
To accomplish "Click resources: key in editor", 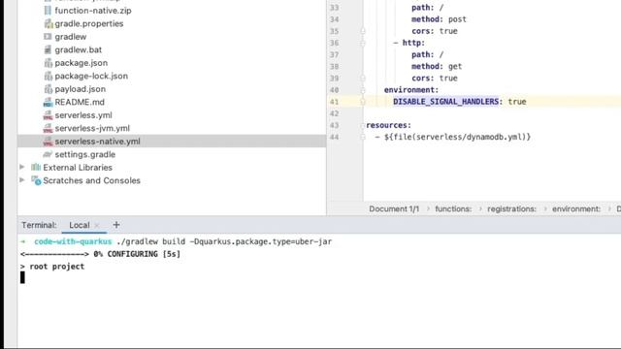I will click(388, 125).
